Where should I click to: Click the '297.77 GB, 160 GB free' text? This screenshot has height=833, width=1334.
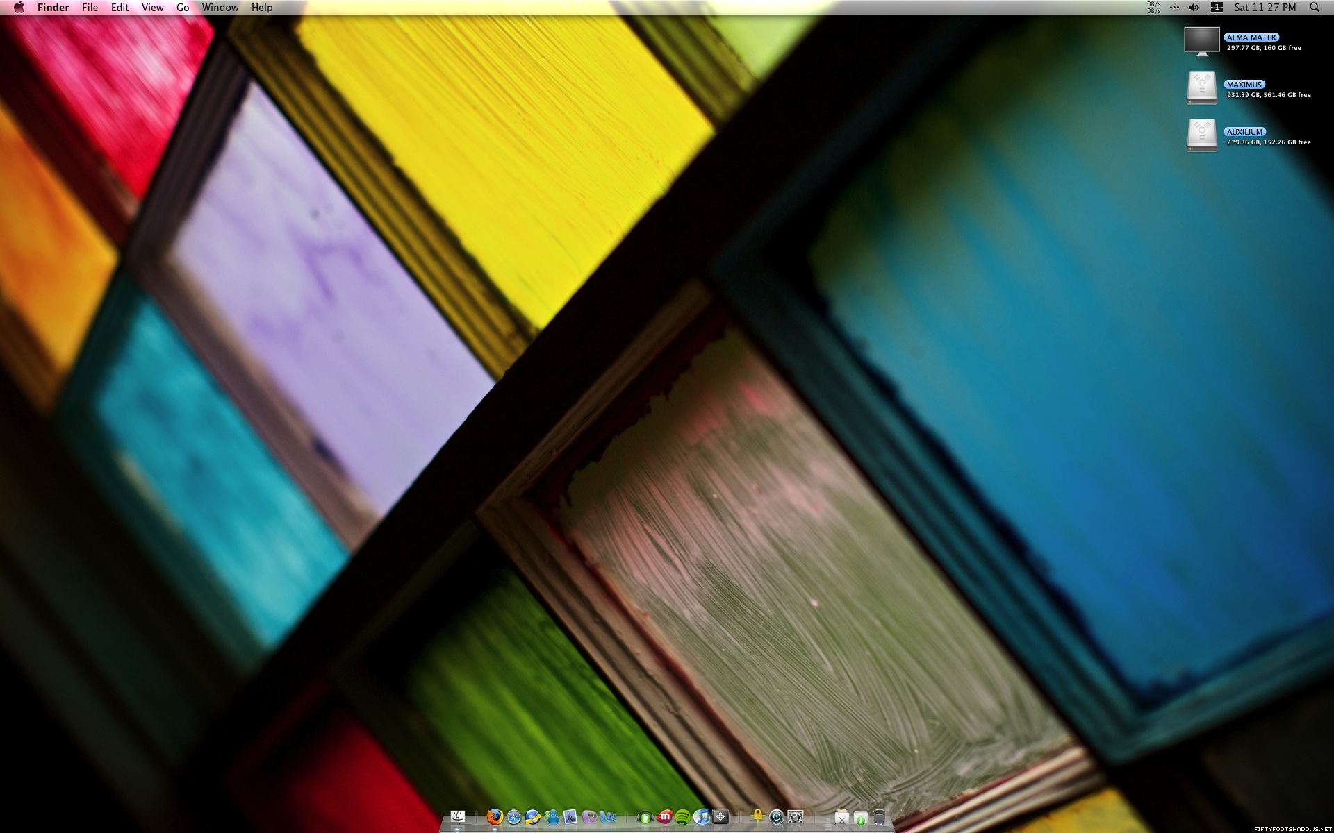[1264, 48]
